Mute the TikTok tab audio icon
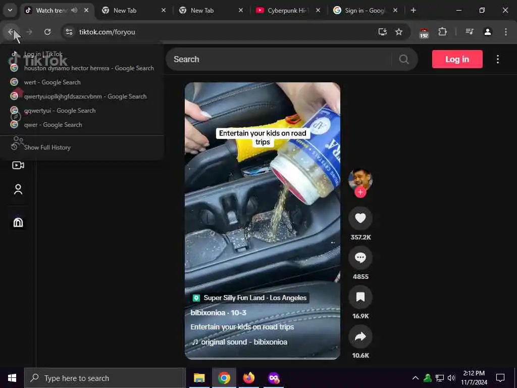Screen dimensions: 517x388 click(x=74, y=10)
